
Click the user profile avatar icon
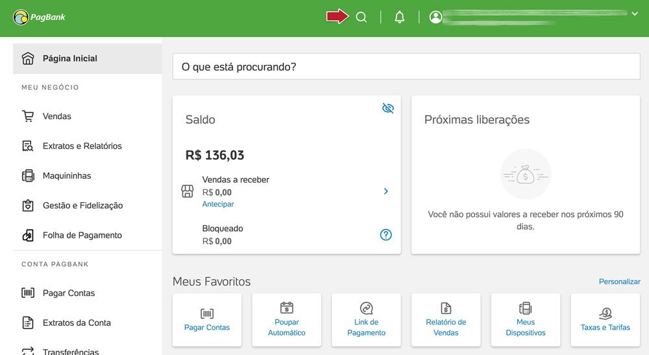click(435, 17)
